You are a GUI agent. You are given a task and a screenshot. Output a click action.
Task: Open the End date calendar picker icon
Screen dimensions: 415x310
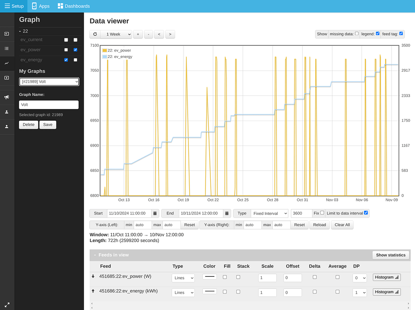(x=227, y=213)
